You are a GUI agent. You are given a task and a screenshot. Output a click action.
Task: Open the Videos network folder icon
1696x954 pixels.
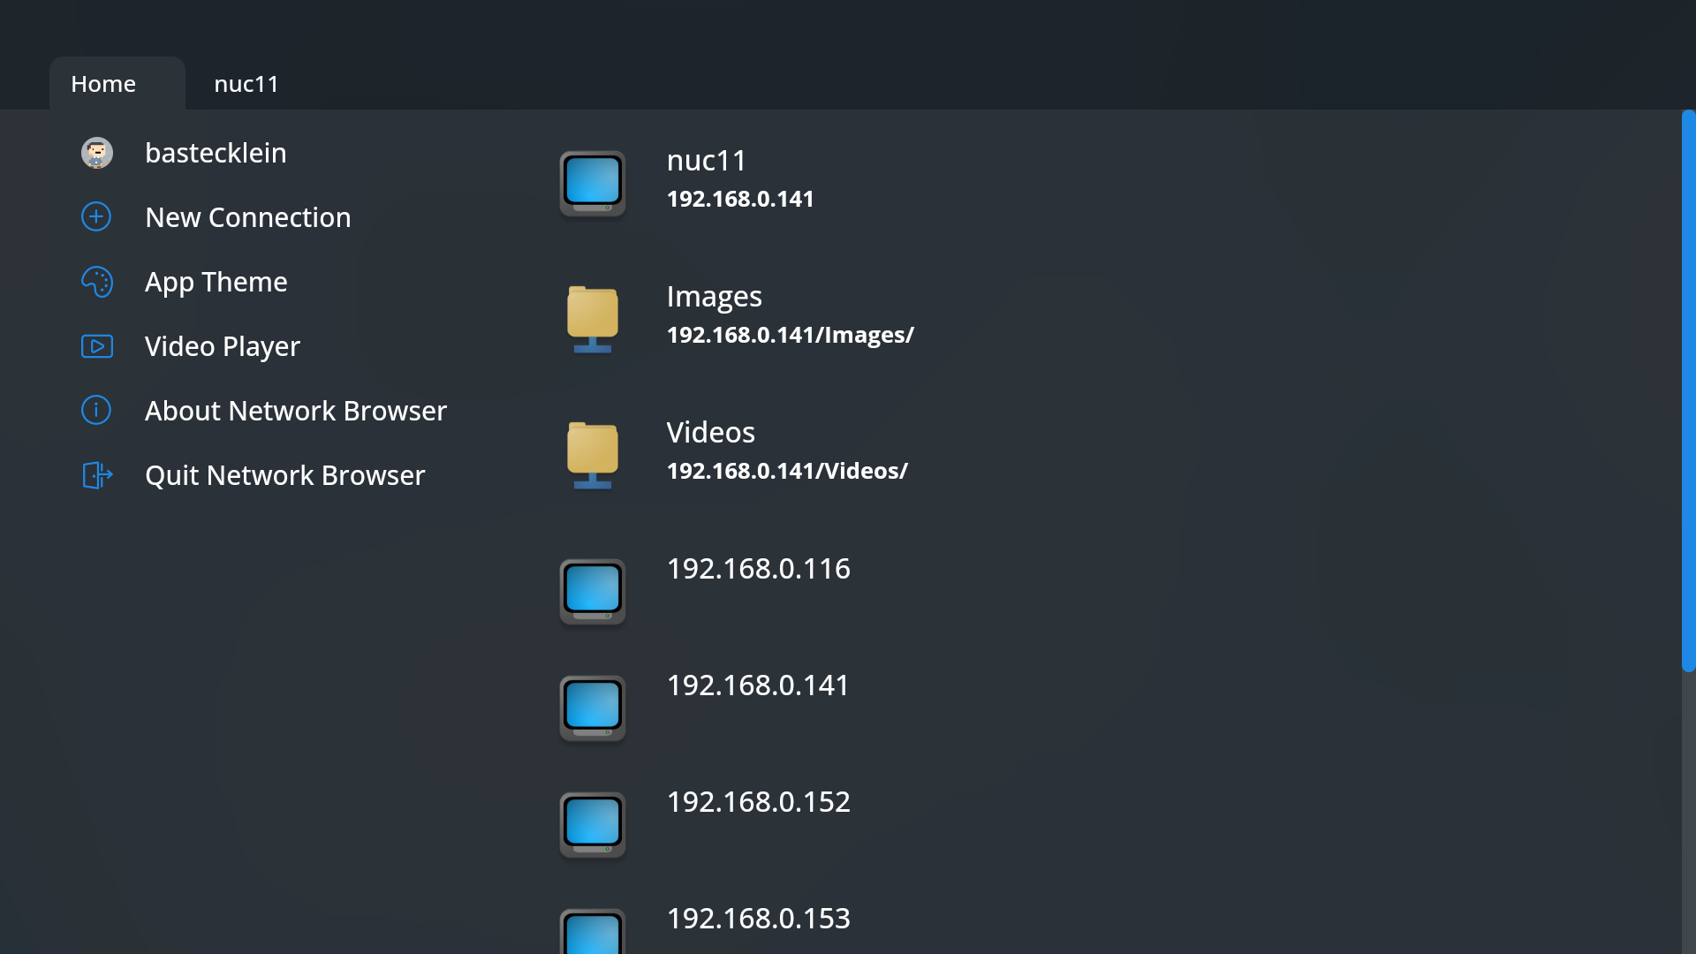coord(593,455)
